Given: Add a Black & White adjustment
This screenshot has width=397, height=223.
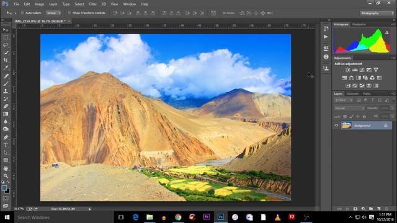Looking at the screenshot, I should (x=359, y=78).
